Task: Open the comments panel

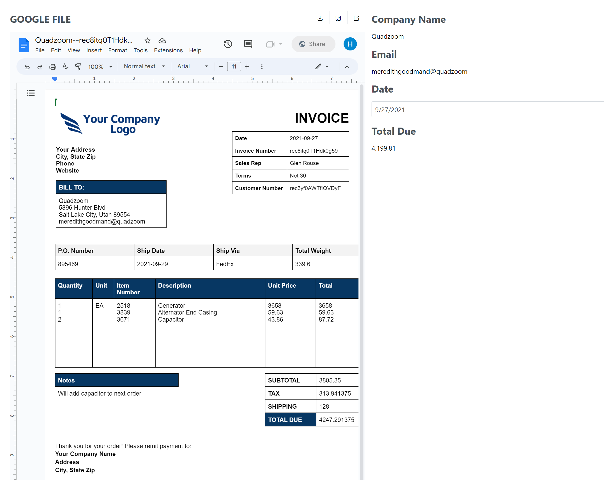Action: point(248,44)
